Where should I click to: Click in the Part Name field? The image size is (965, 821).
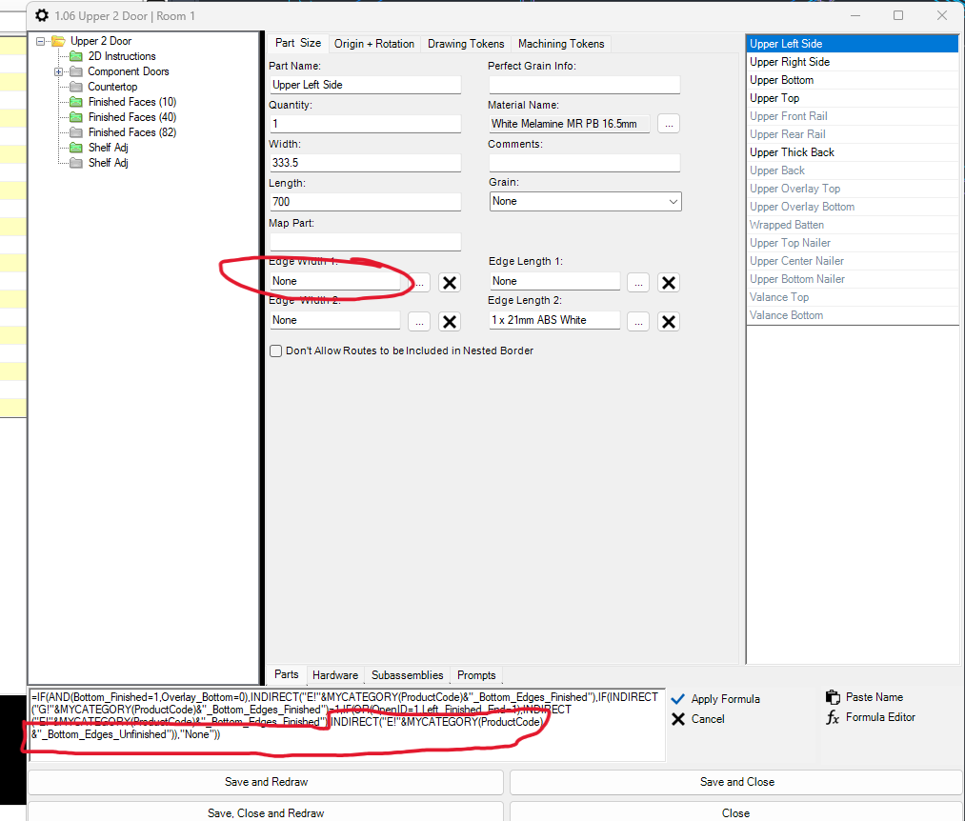[x=365, y=85]
